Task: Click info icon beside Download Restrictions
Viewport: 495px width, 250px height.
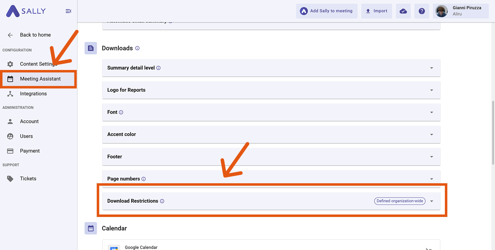Action: [x=162, y=201]
